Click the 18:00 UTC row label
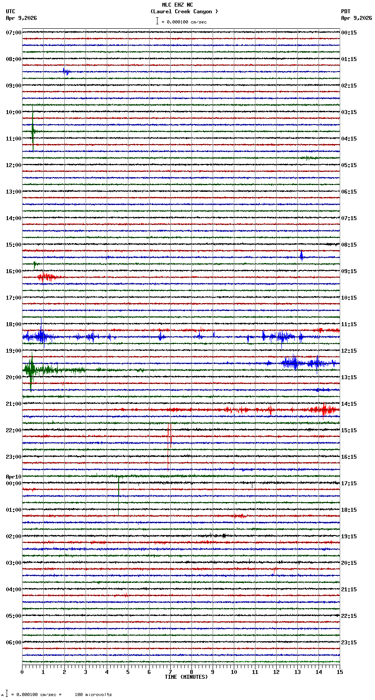Viewport: 375px width, 700px height. pyautogui.click(x=14, y=324)
